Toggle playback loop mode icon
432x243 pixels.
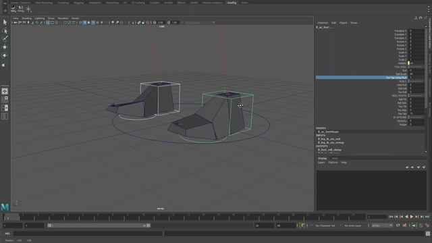pos(398,225)
